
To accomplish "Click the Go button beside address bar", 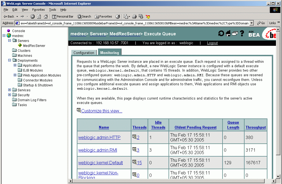I will pos(261,23).
